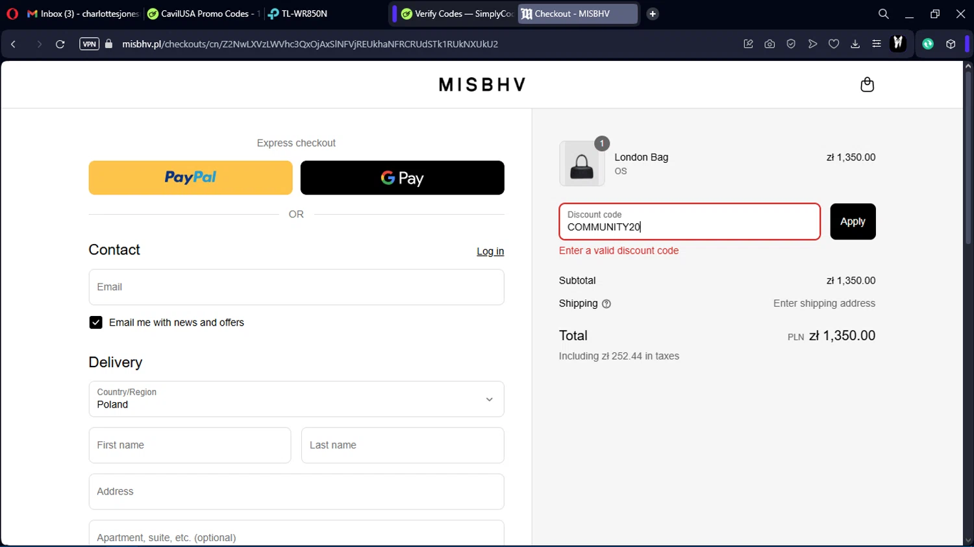Image resolution: width=974 pixels, height=547 pixels.
Task: View site security lock information
Action: [109, 44]
